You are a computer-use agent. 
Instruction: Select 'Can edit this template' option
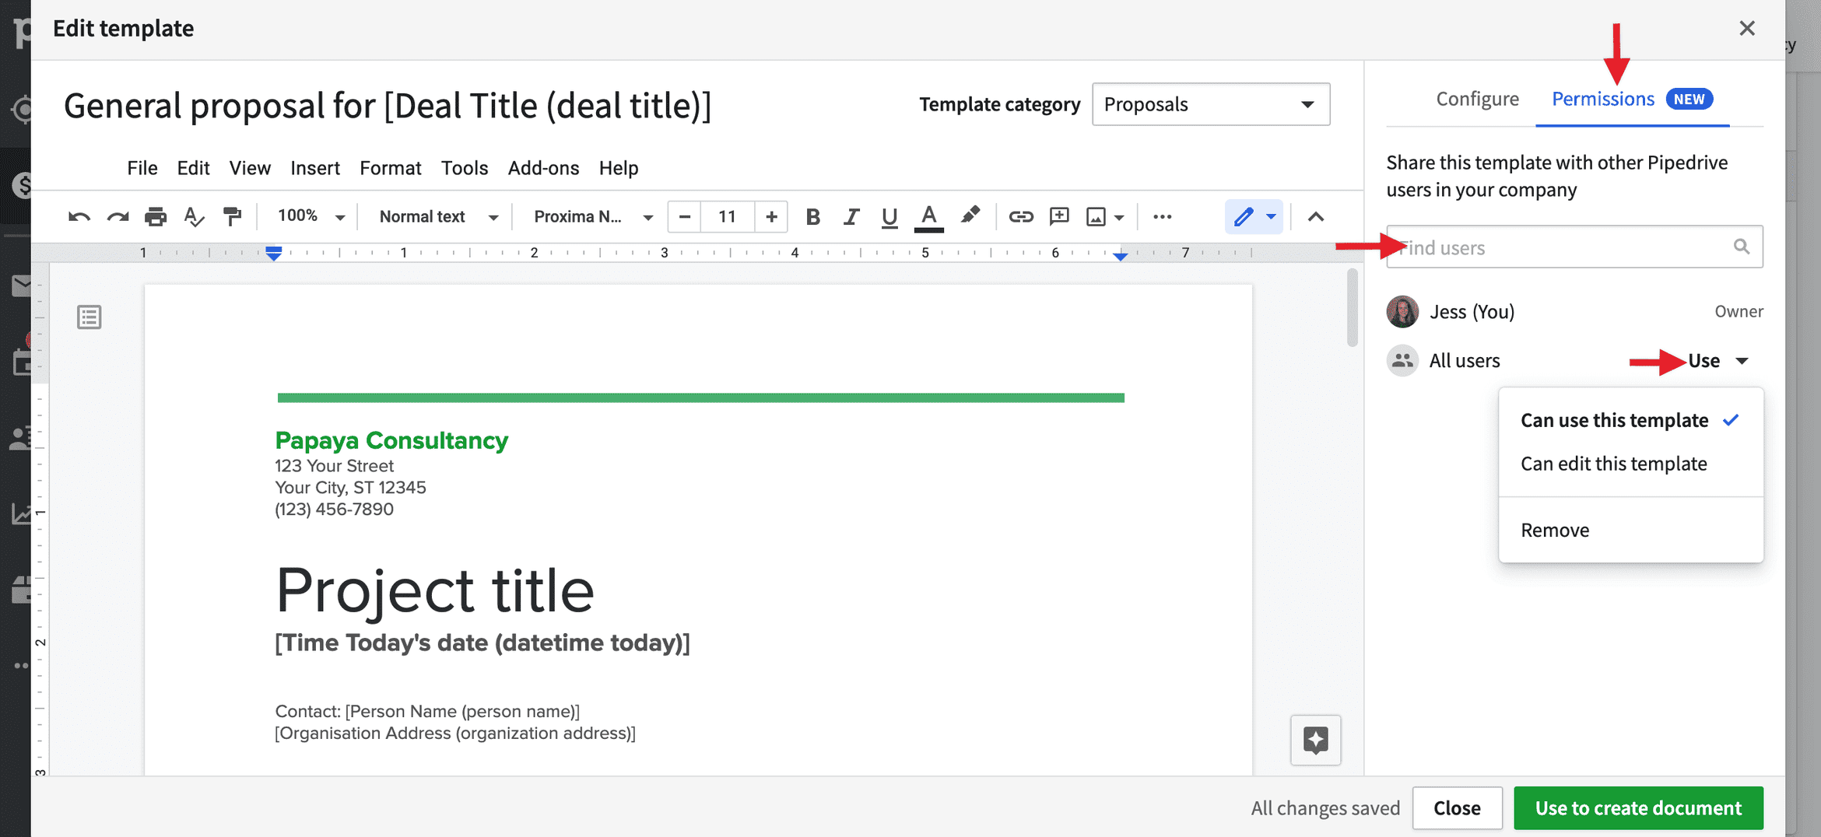[1630, 464]
